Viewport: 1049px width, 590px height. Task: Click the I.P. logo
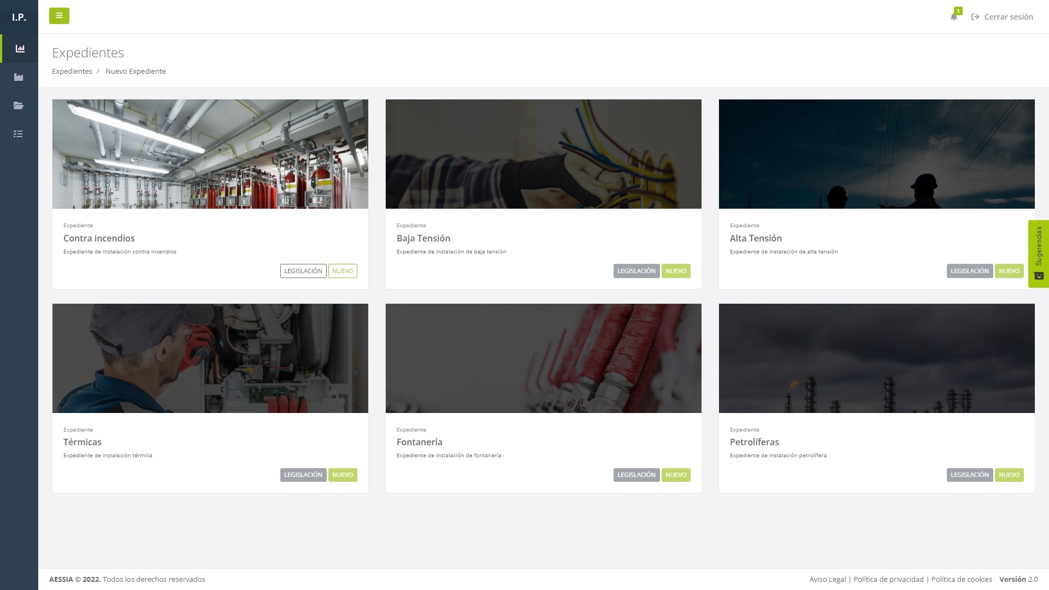coord(19,17)
